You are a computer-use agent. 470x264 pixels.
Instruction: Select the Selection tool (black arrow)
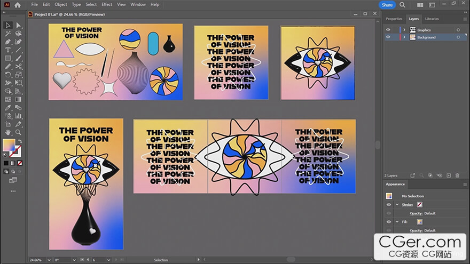[x=8, y=26]
